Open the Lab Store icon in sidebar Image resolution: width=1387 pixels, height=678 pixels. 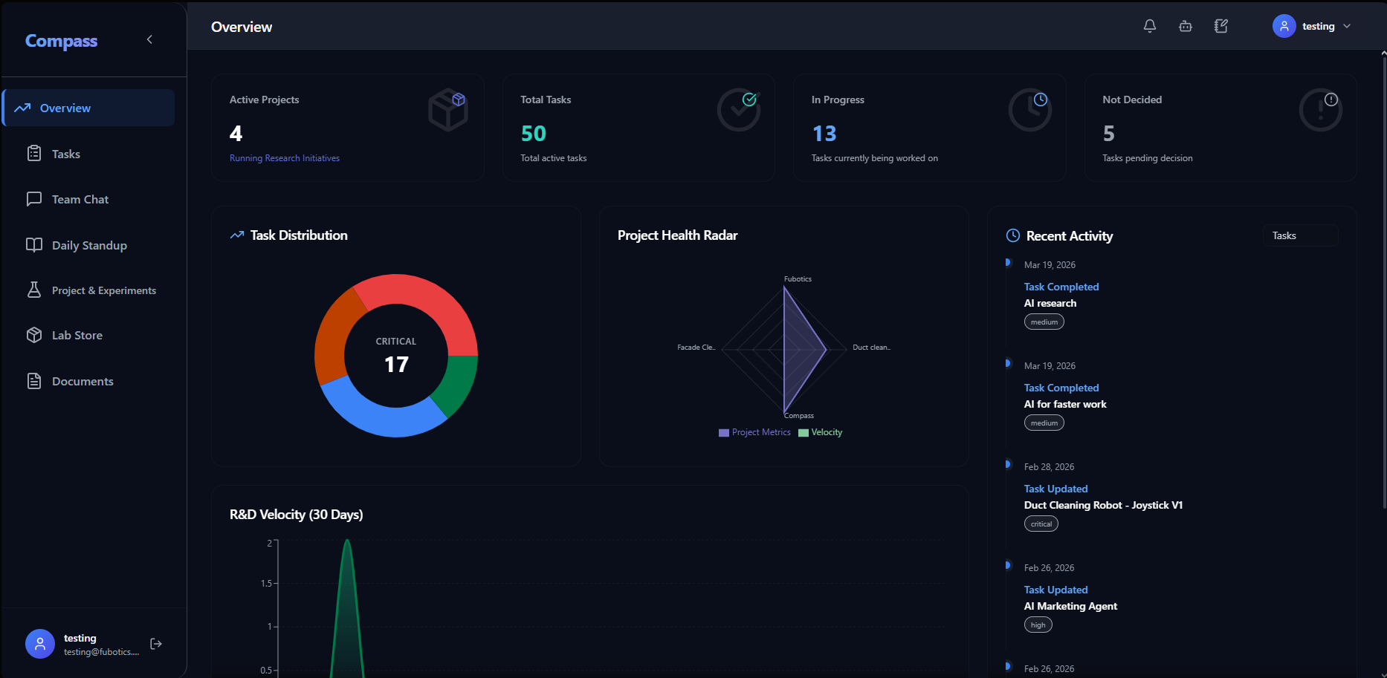(34, 335)
